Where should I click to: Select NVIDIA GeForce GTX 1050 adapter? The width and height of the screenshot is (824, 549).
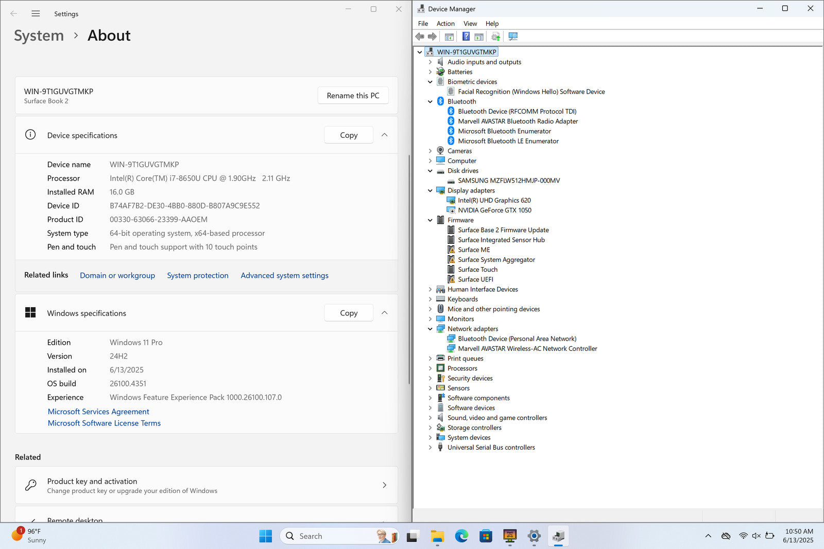click(x=494, y=210)
